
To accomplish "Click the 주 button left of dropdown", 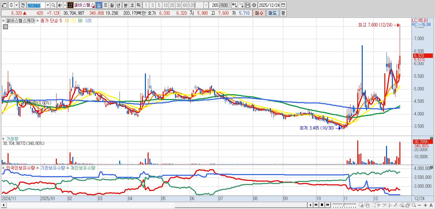I will (x=11, y=5).
